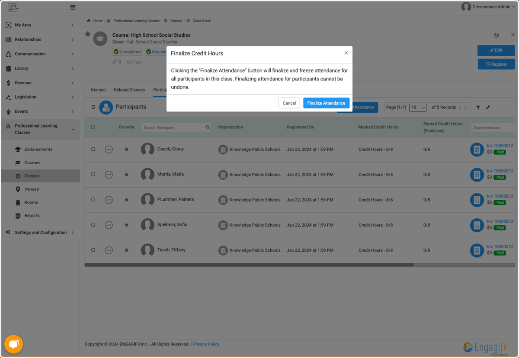Expand the Relationships menu
The height and width of the screenshot is (358, 519).
click(x=73, y=40)
